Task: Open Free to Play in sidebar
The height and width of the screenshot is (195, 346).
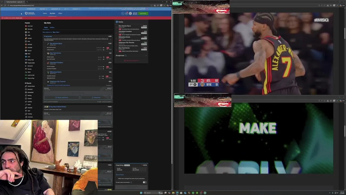Action: tap(30, 78)
